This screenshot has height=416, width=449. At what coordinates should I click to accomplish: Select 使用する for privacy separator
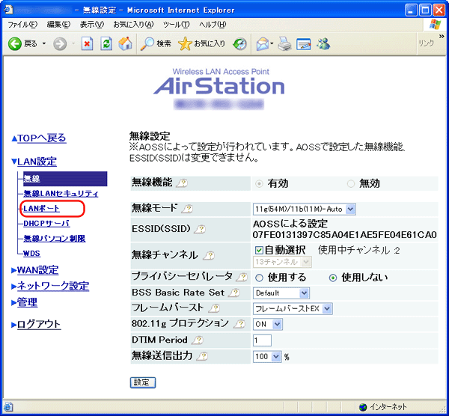click(x=259, y=278)
